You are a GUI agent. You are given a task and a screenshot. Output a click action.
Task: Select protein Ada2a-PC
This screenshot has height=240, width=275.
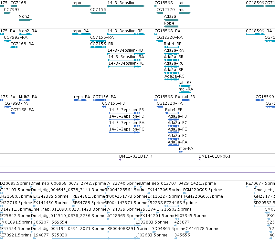173,126
